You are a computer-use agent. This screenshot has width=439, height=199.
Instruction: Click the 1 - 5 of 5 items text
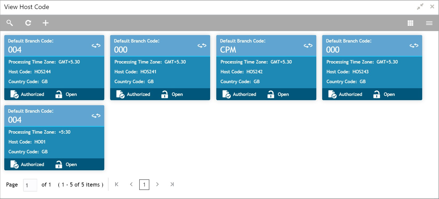point(81,185)
